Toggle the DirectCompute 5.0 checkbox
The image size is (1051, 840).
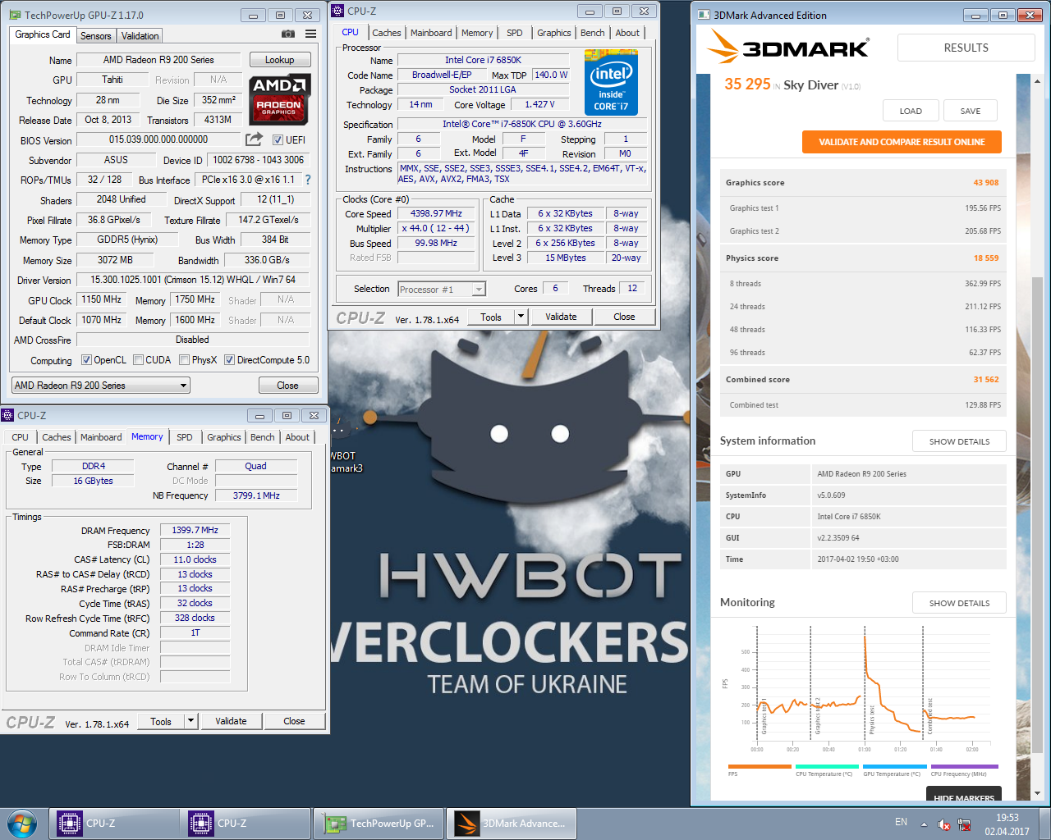point(230,359)
